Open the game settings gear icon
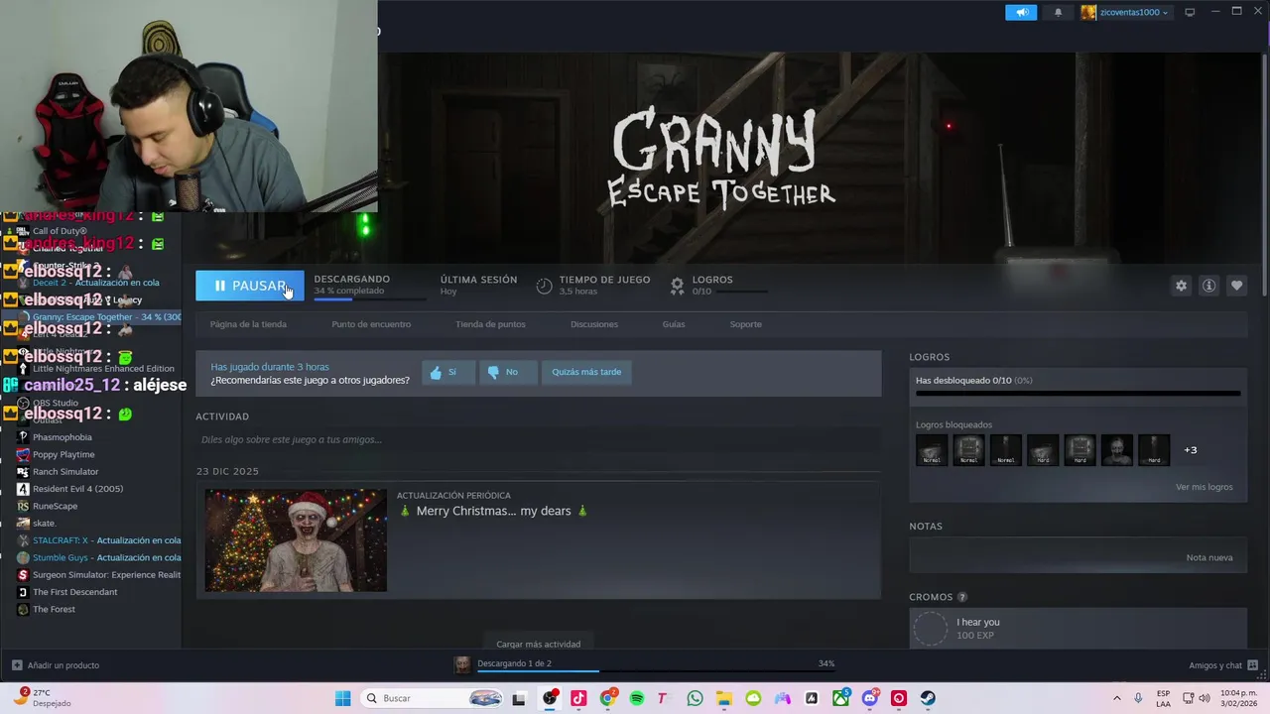Viewport: 1270px width, 714px height. pyautogui.click(x=1181, y=286)
